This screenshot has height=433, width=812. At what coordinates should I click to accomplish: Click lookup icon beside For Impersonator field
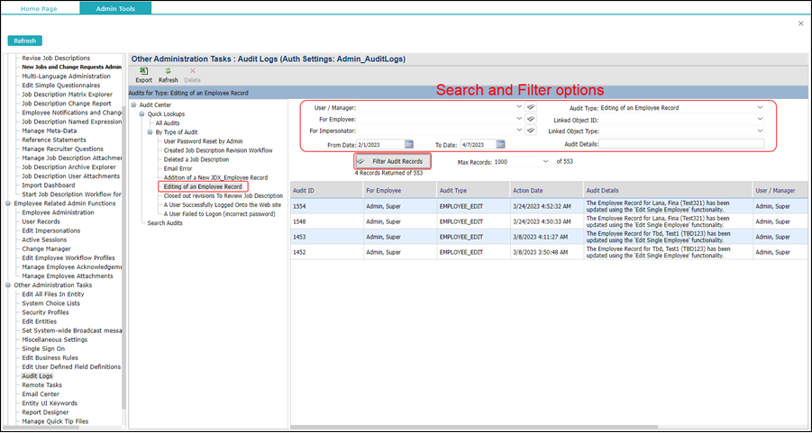pos(530,131)
